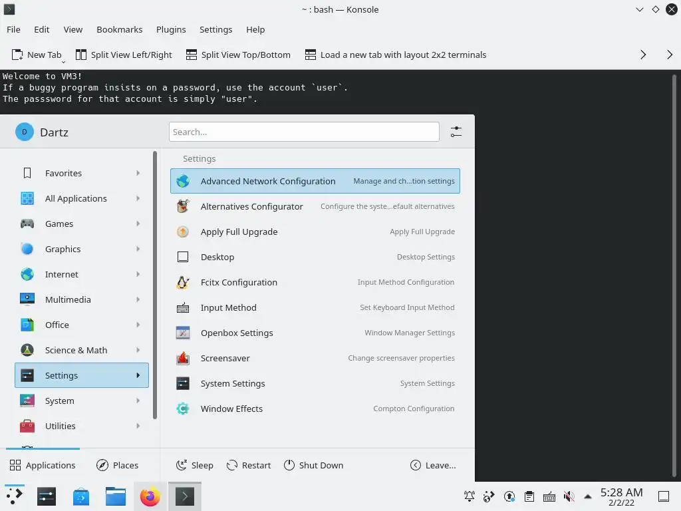Expand the Internet category

[x=82, y=274]
